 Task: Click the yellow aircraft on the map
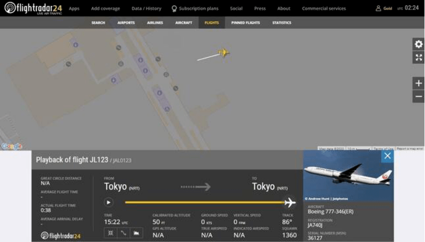[x=224, y=52]
